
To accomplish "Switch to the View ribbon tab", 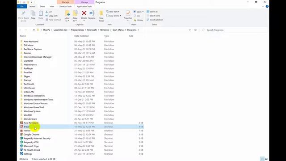I will [52, 6].
